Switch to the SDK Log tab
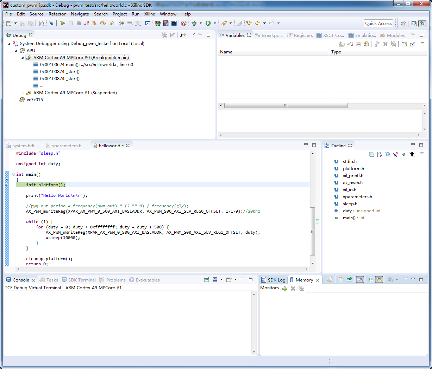Viewport: 432px width, 369px height. point(273,280)
